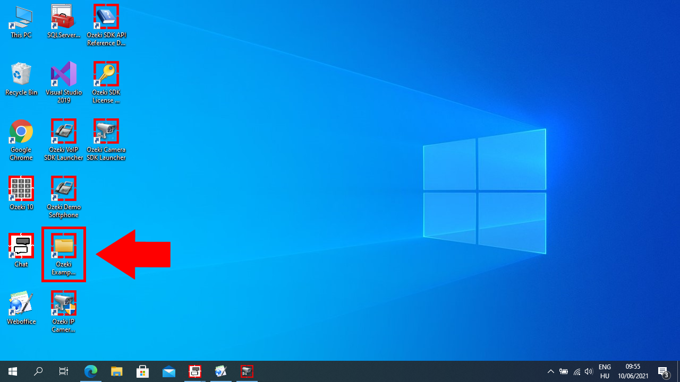Select Ozeki IP Camera desktop shortcut
This screenshot has height=382, width=680.
pos(64,311)
